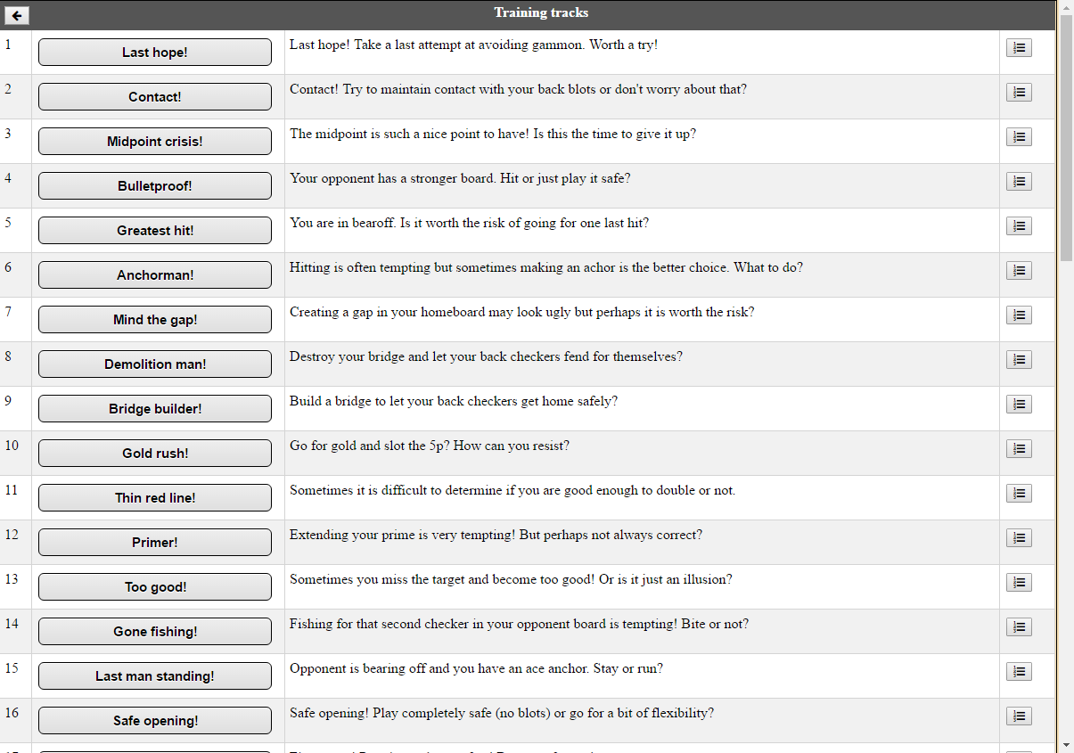Screen dimensions: 1074x753
Task: Open the Gone fishing! track
Action: pyautogui.click(x=155, y=632)
